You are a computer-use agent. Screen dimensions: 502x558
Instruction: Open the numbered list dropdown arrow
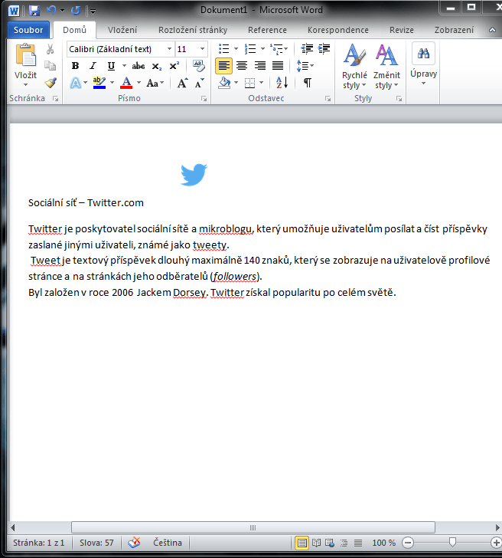point(262,49)
